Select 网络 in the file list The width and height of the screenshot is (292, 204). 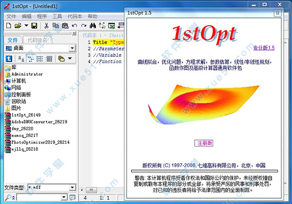(13, 88)
